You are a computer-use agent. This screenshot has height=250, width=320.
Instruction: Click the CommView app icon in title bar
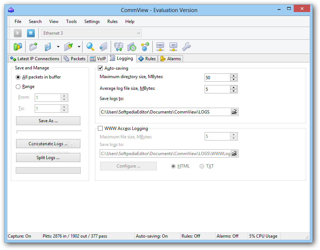pyautogui.click(x=11, y=10)
